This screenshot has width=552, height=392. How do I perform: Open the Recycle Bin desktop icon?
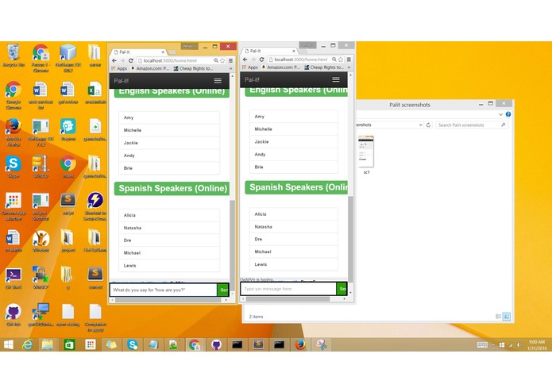pos(14,55)
